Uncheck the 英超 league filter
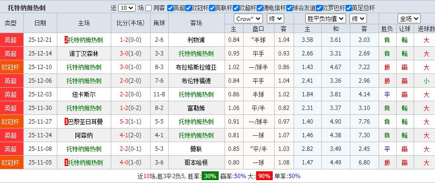 (x=170, y=8)
